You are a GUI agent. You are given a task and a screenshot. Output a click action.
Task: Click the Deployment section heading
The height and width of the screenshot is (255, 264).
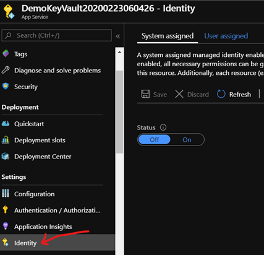(x=20, y=107)
